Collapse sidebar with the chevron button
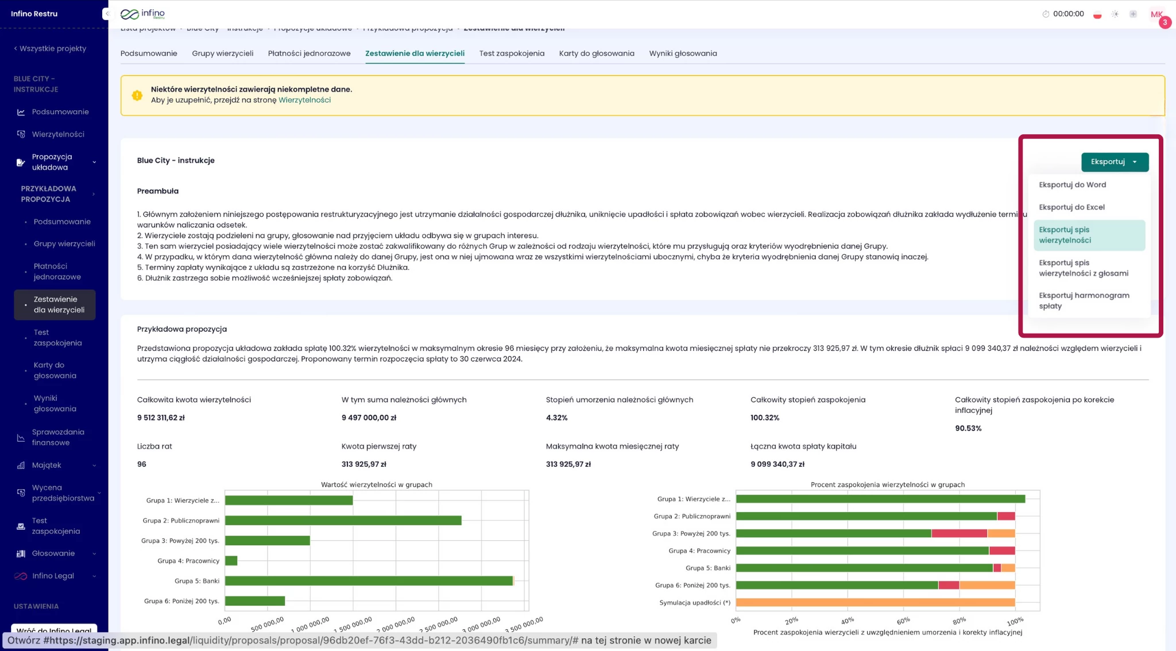 (x=107, y=14)
